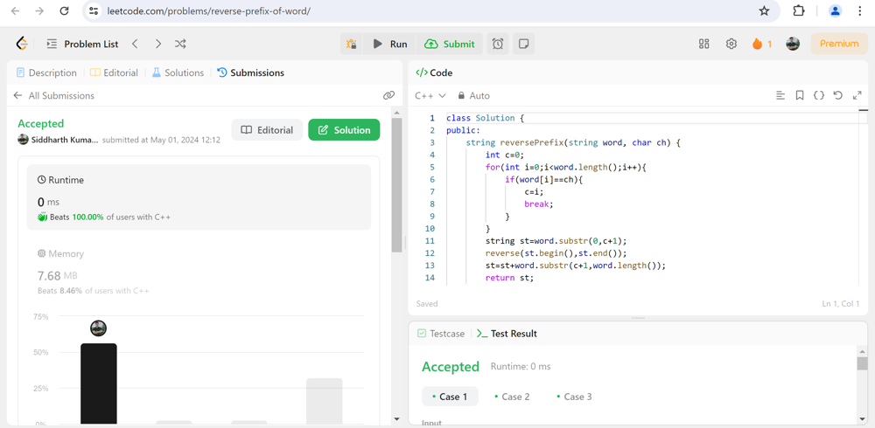Select Case 2 test case
The image size is (875, 428).
(512, 397)
